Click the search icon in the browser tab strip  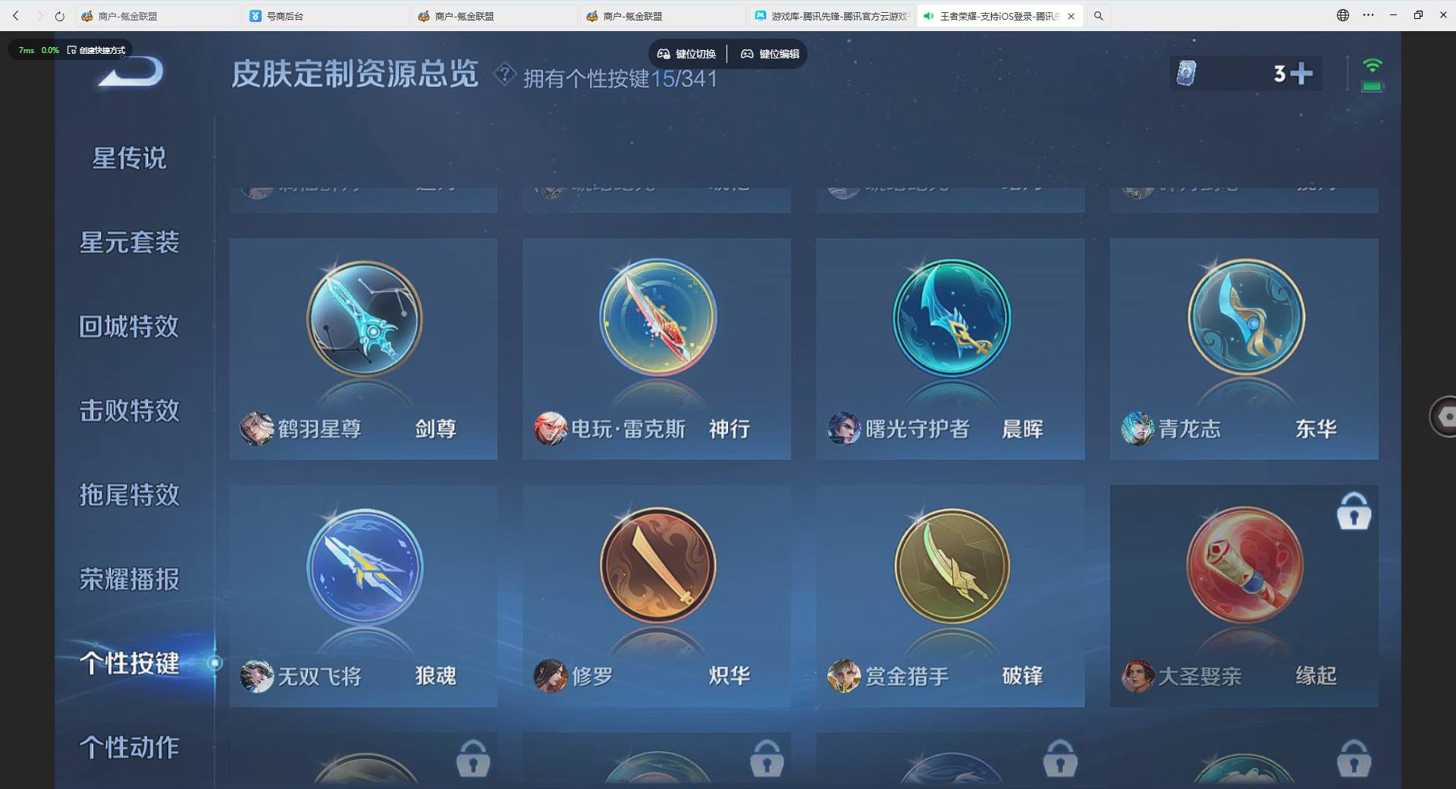[x=1097, y=15]
